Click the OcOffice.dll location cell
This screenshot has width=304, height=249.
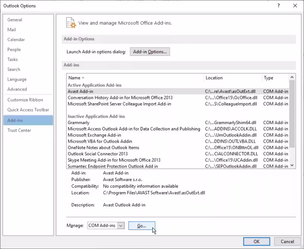click(x=231, y=98)
